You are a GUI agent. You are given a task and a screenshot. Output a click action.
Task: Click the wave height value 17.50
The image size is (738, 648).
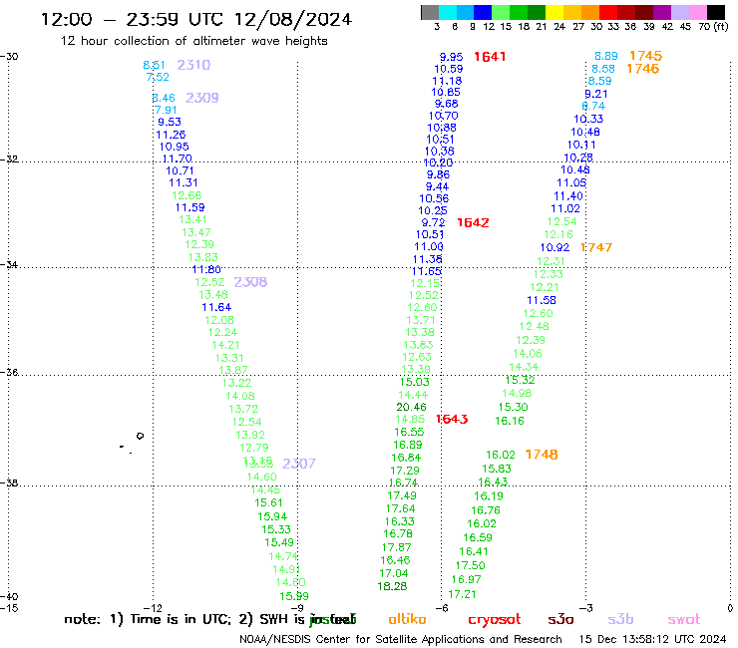pos(470,565)
